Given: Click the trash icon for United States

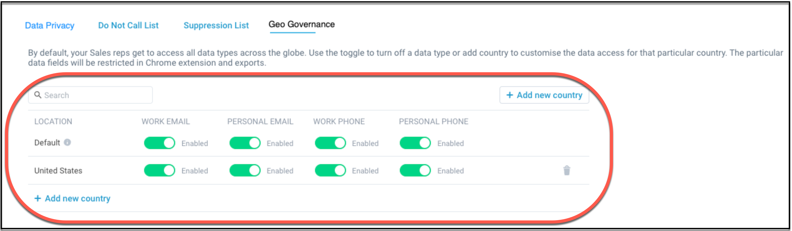Looking at the screenshot, I should [567, 171].
